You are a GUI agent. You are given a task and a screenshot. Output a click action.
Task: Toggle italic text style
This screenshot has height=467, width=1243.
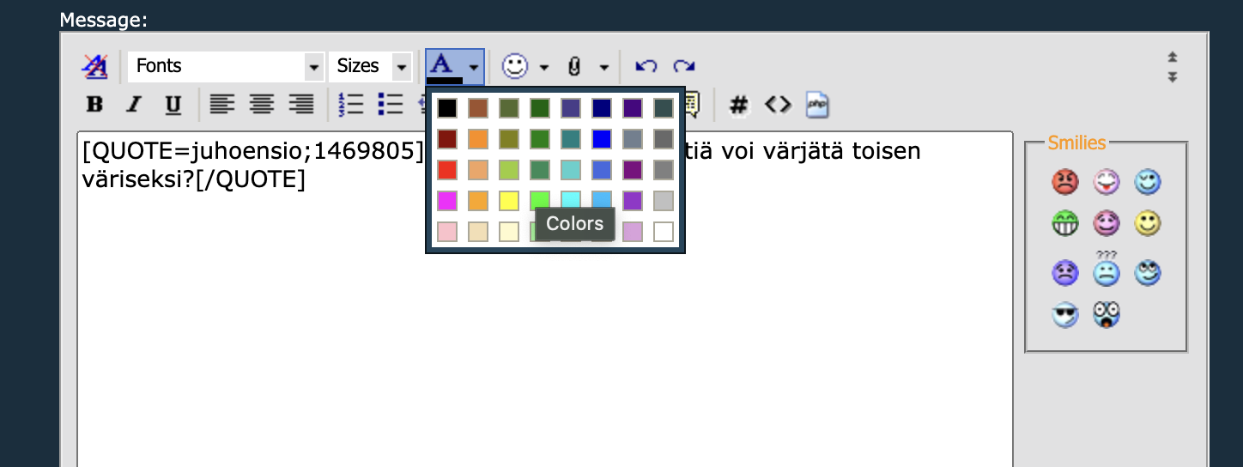coord(133,105)
